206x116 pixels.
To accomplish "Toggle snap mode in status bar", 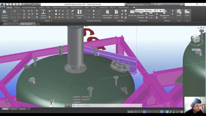I will tap(139, 112).
